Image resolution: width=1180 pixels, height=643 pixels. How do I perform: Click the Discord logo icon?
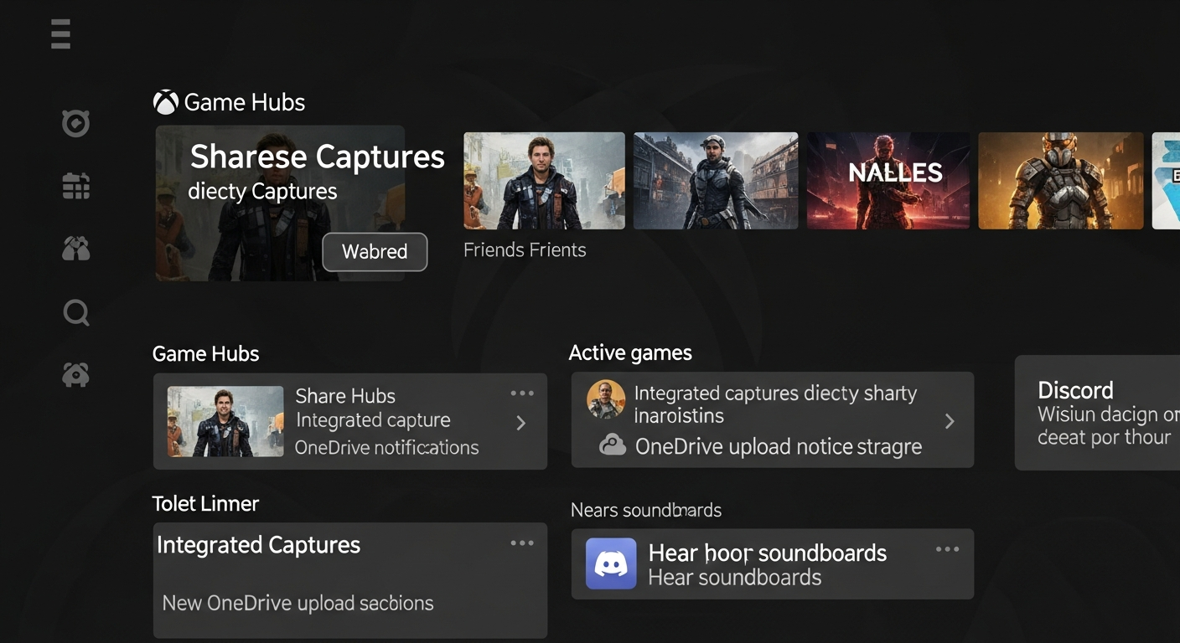click(x=611, y=563)
